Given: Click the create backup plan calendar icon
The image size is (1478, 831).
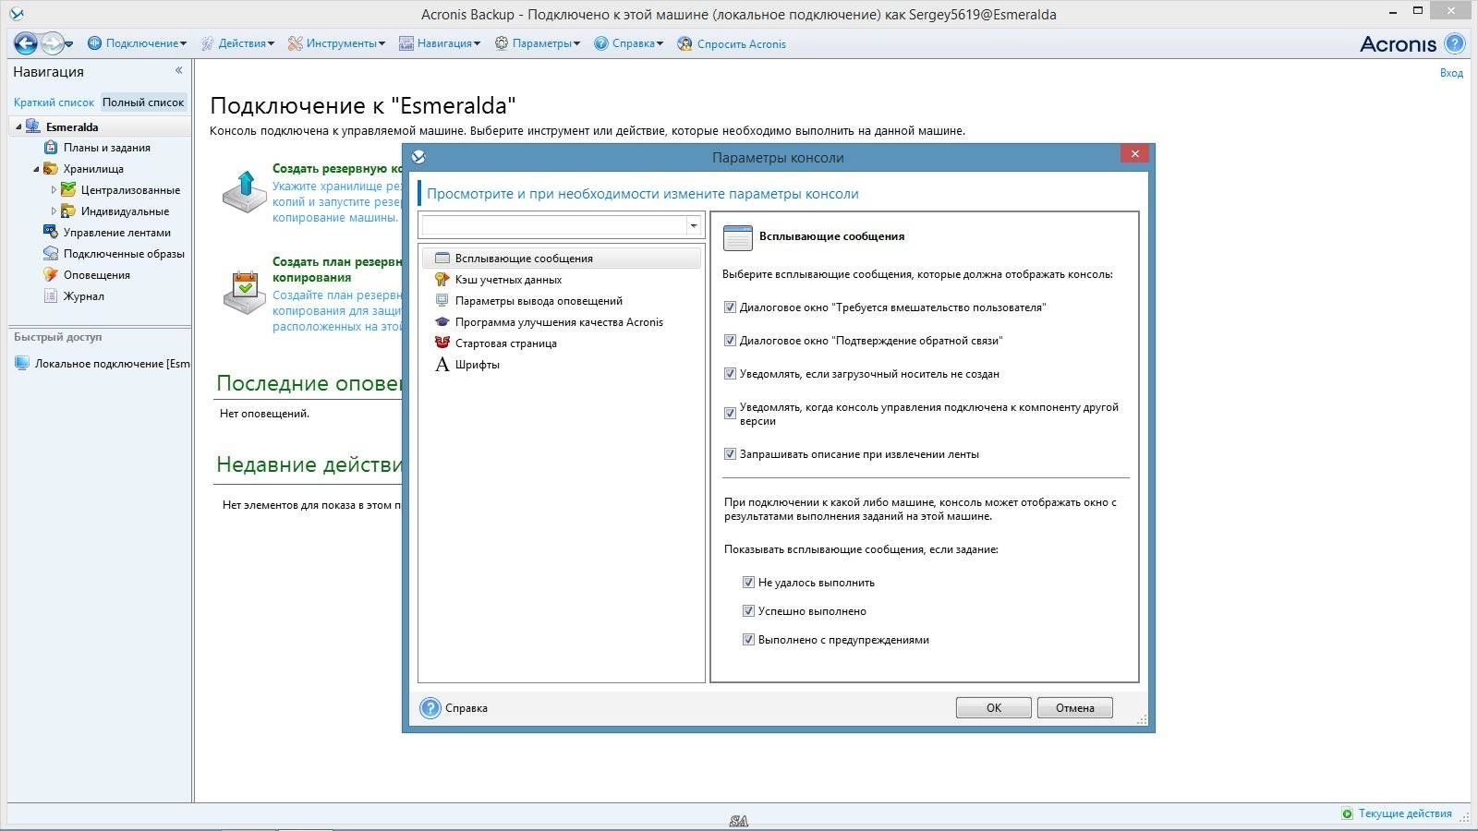Looking at the screenshot, I should (x=245, y=292).
